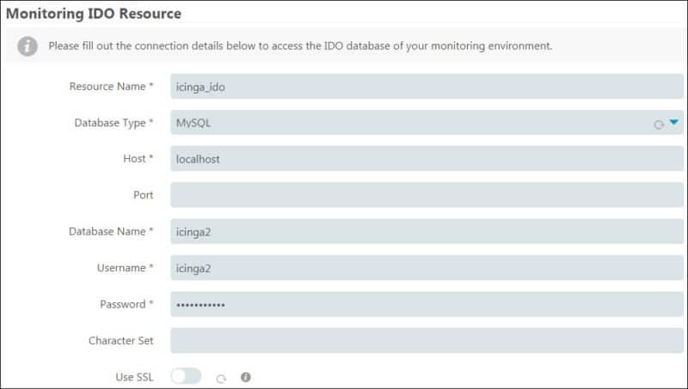Image resolution: width=688 pixels, height=389 pixels.
Task: Click the "Port" label text
Action: click(x=143, y=195)
